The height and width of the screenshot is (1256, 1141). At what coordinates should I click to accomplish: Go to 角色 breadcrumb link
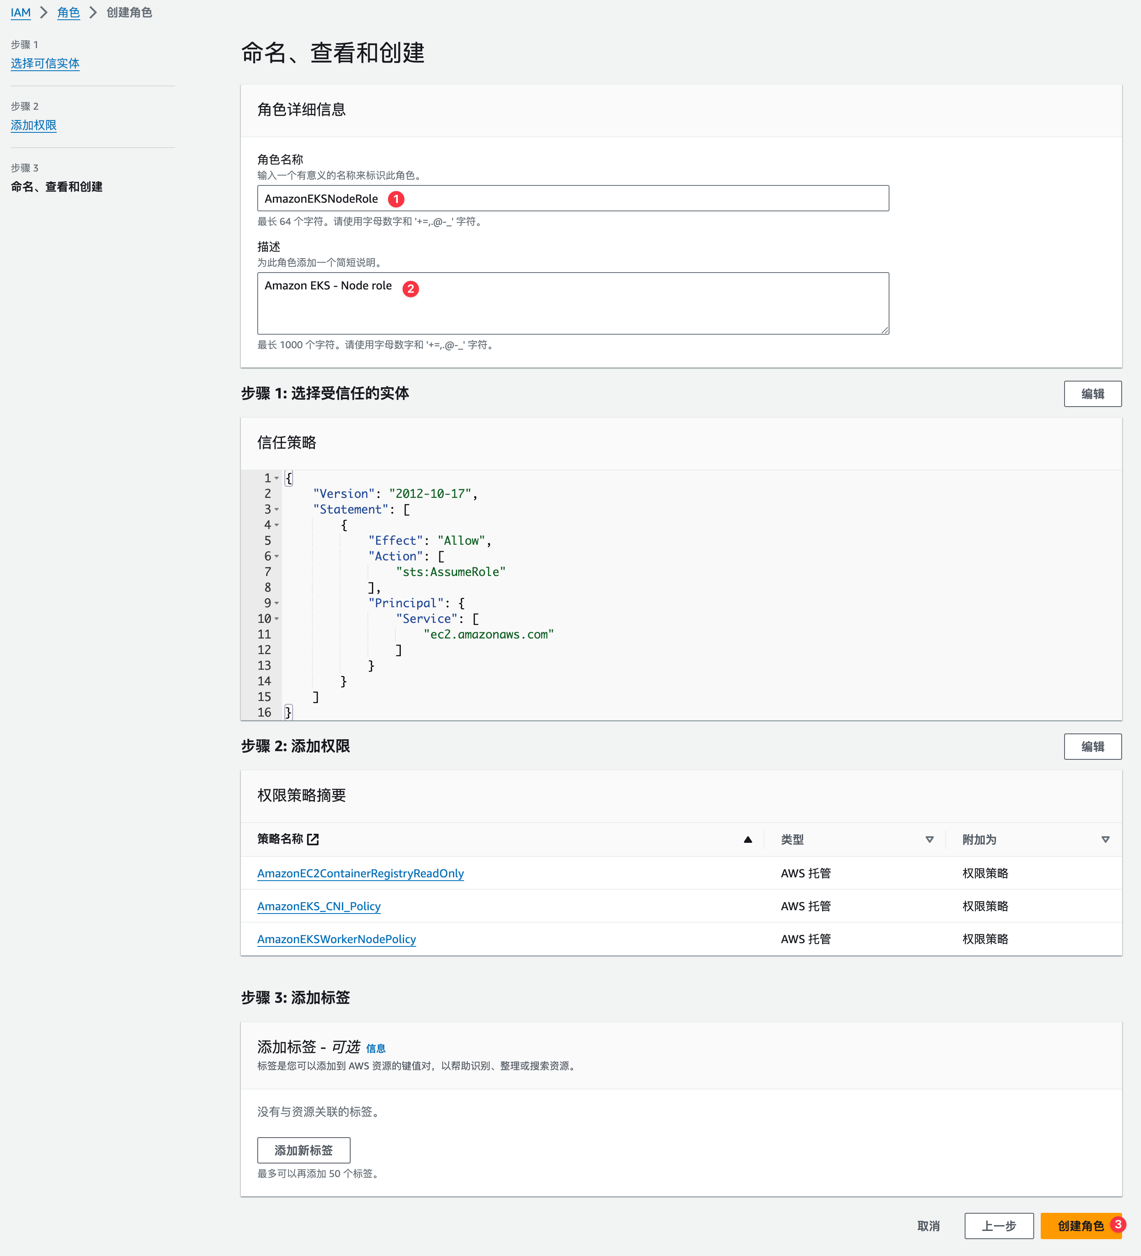(69, 12)
